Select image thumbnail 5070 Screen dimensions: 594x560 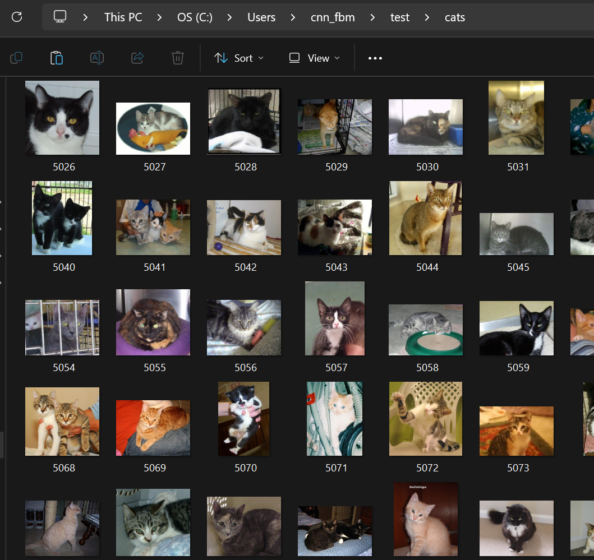coord(244,419)
